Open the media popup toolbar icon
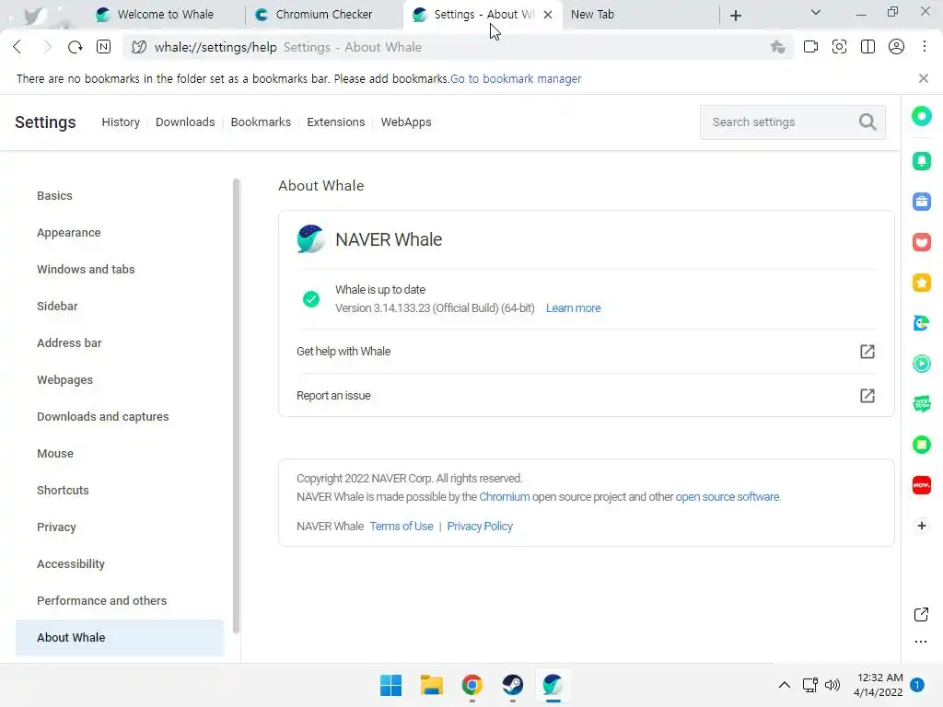 tap(810, 47)
